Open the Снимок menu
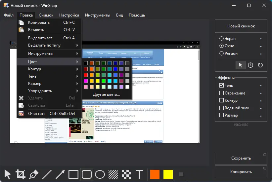Viewport: 272px width, 182px height. 46,15
